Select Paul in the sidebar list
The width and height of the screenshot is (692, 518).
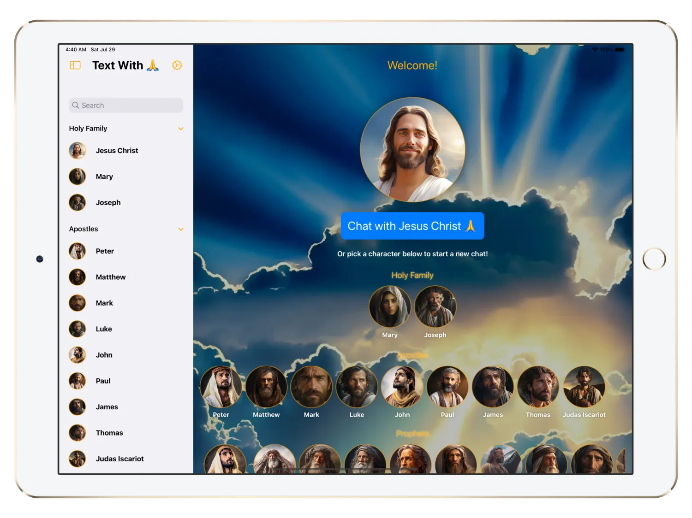103,381
